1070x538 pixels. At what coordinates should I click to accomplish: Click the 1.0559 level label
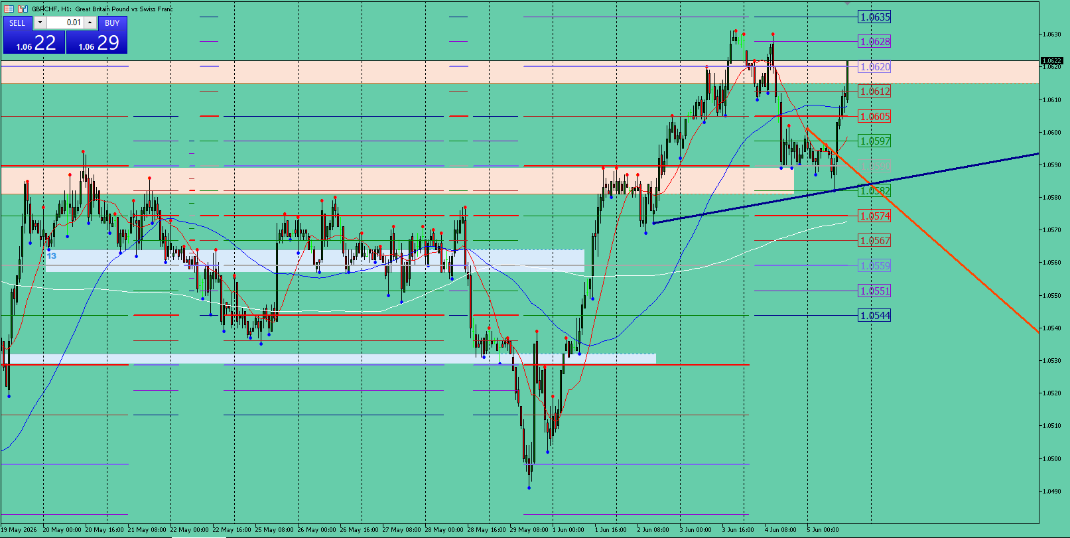click(874, 266)
